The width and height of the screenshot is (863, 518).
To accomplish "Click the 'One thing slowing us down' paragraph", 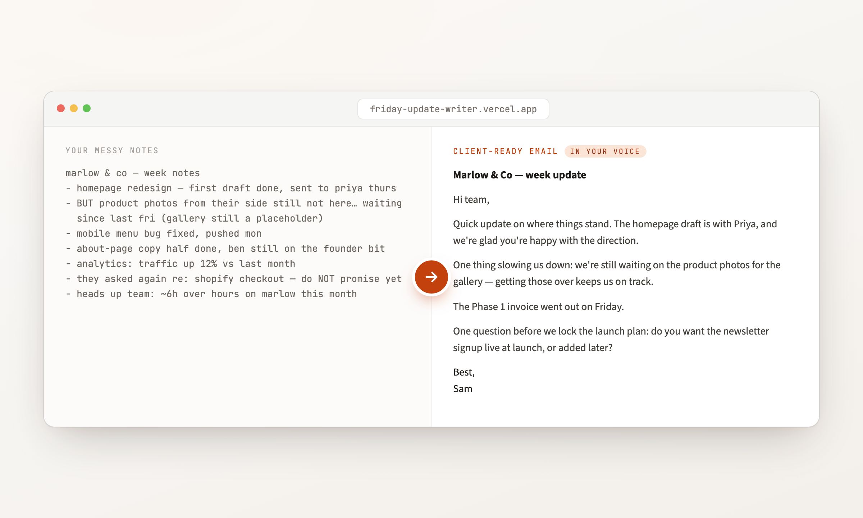I will (x=617, y=273).
